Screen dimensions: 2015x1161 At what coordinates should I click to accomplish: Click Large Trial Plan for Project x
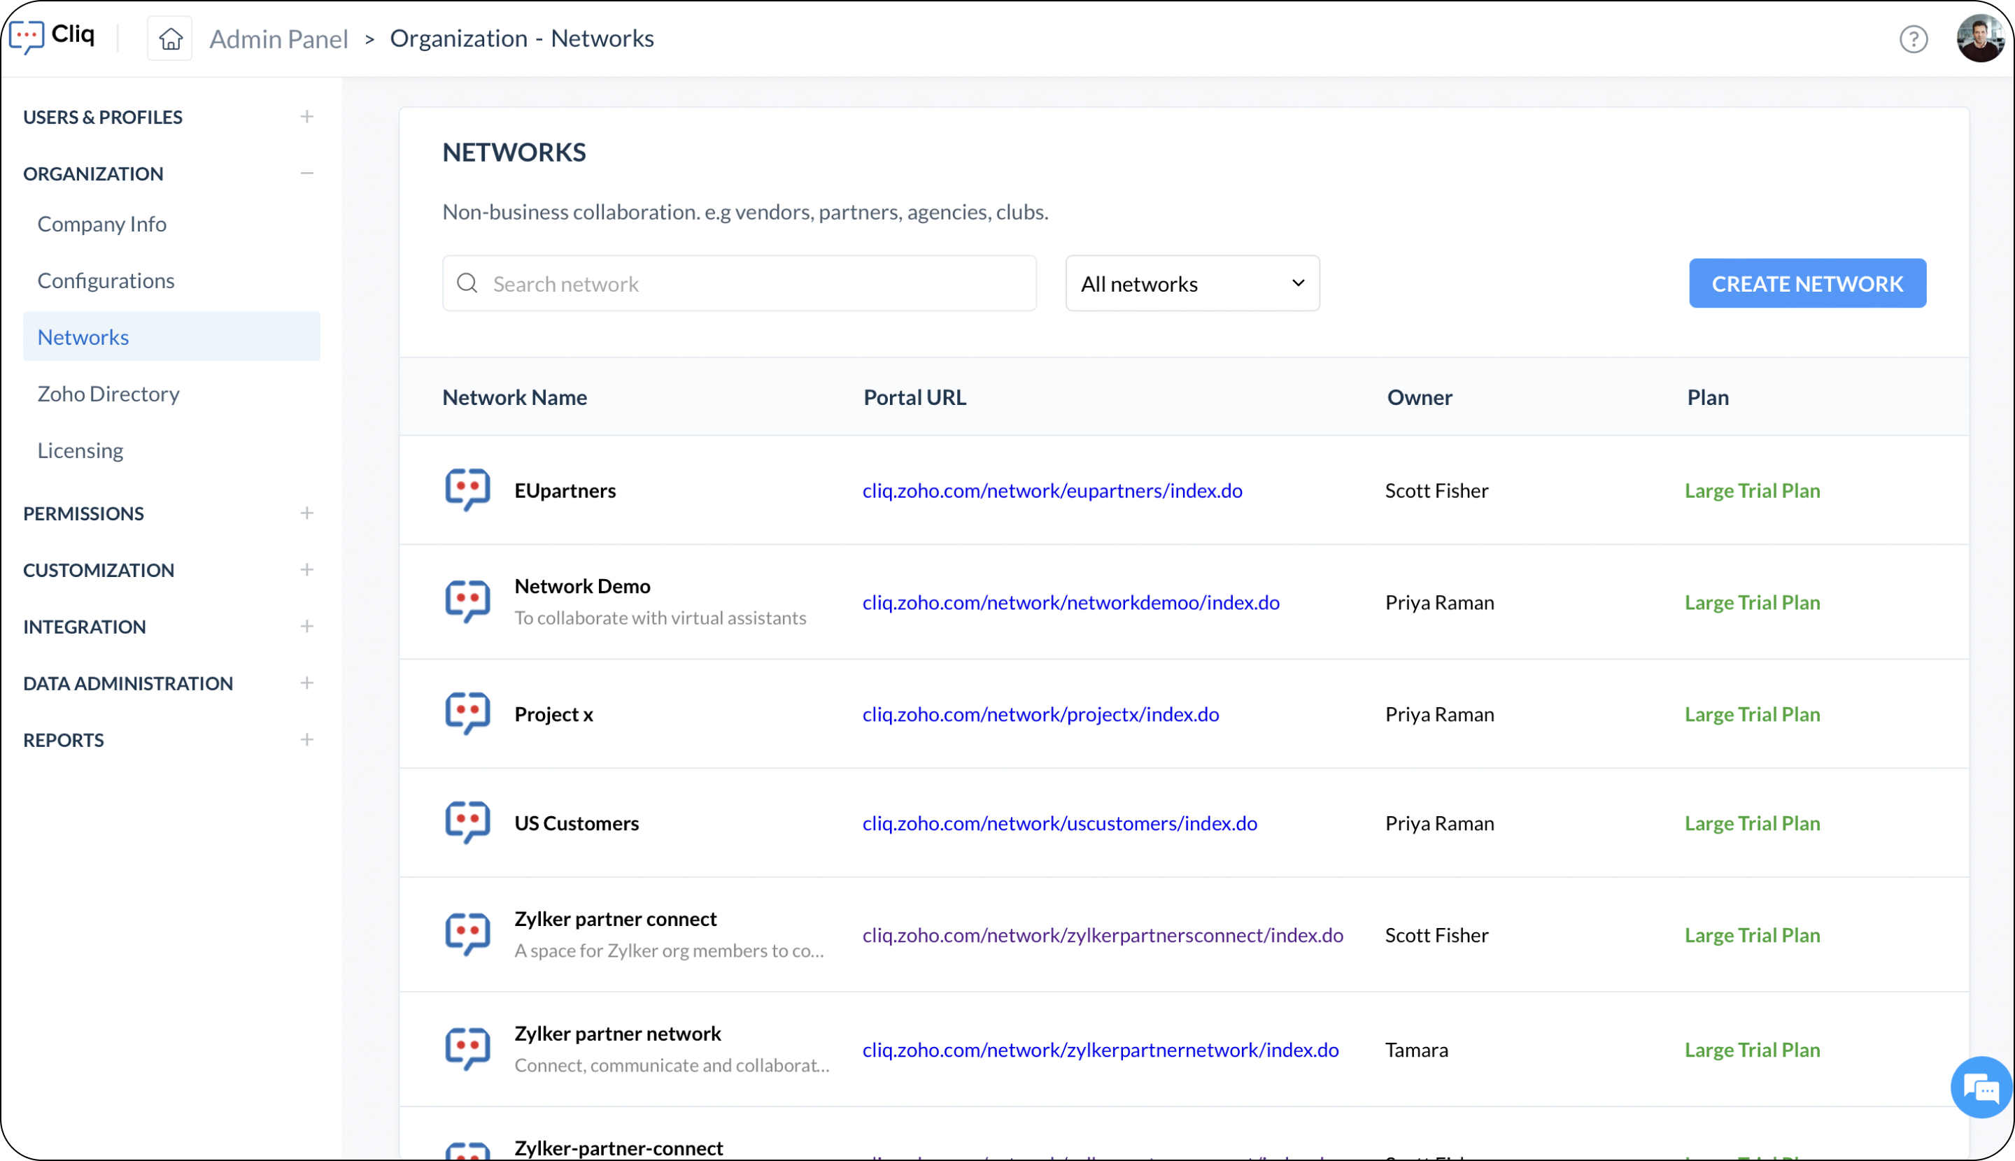coord(1752,713)
